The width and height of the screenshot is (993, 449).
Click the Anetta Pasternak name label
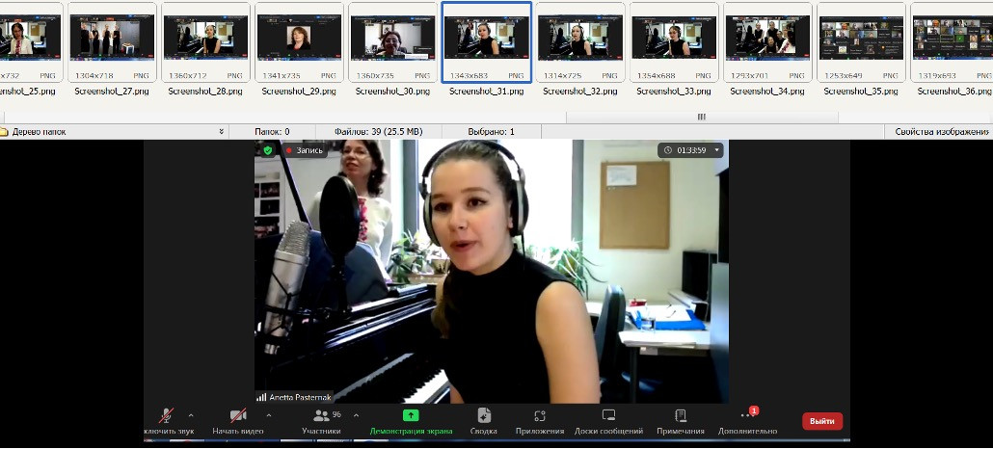tap(300, 398)
